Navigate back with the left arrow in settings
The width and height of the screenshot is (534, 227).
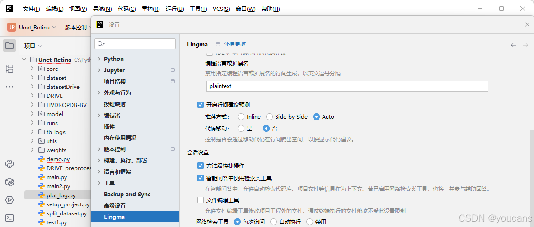click(514, 45)
